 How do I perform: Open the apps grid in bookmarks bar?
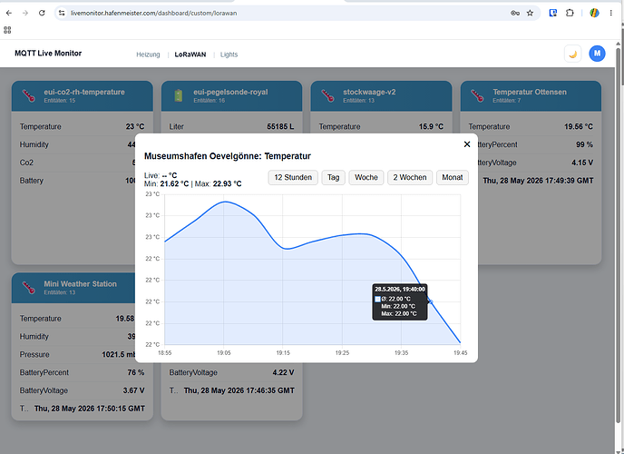pos(7,30)
